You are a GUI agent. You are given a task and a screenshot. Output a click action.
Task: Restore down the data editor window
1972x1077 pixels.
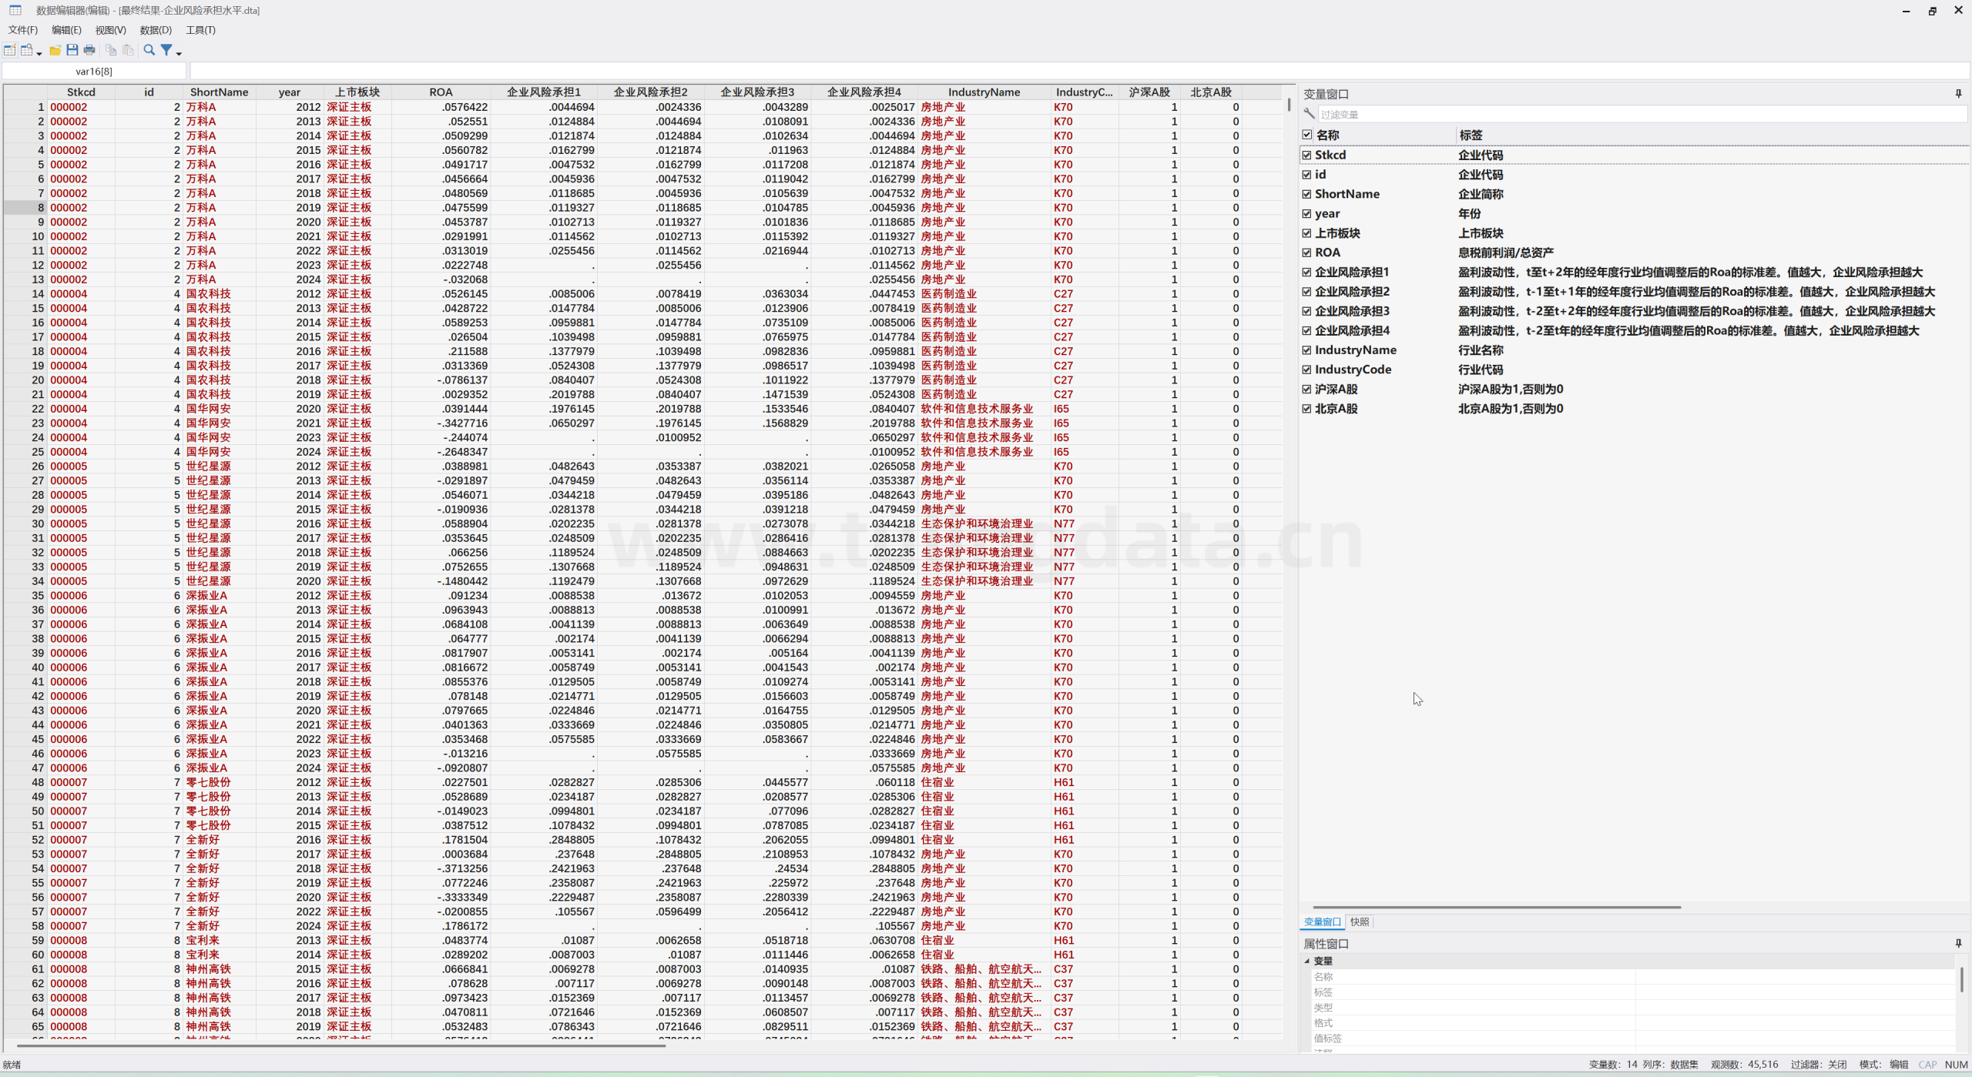coord(1932,11)
